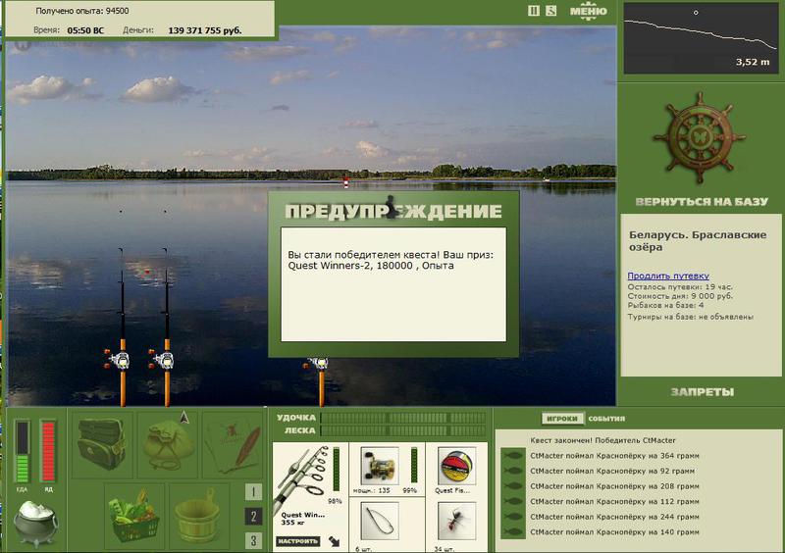The image size is (785, 553).
Task: Click the groundbait cauldron pot icon
Action: 35,523
